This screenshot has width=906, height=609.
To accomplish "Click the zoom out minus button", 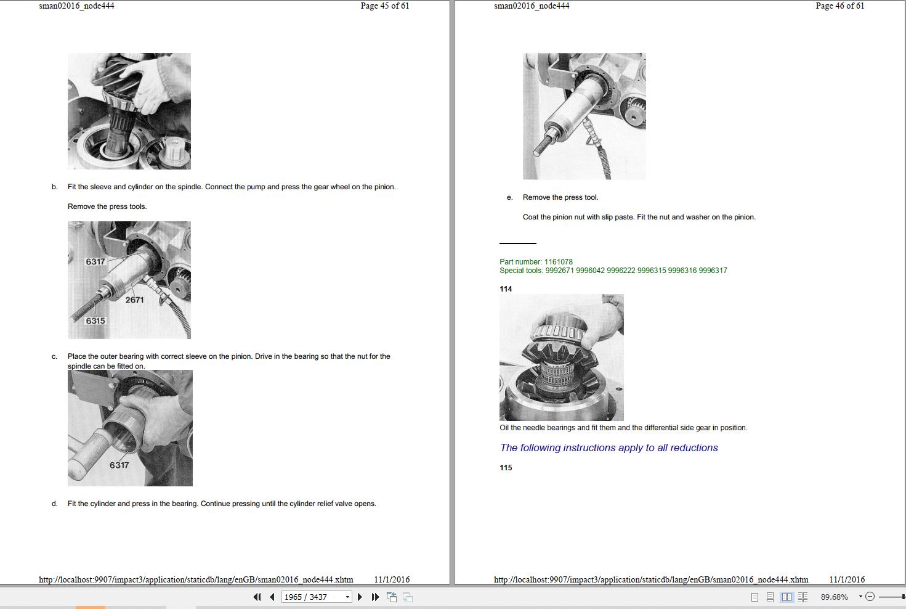I will 870,597.
